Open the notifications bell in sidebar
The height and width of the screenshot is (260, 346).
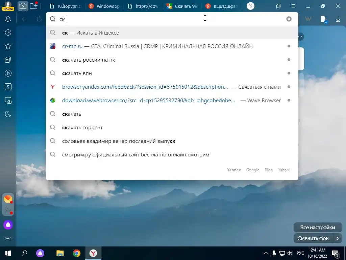click(8, 19)
